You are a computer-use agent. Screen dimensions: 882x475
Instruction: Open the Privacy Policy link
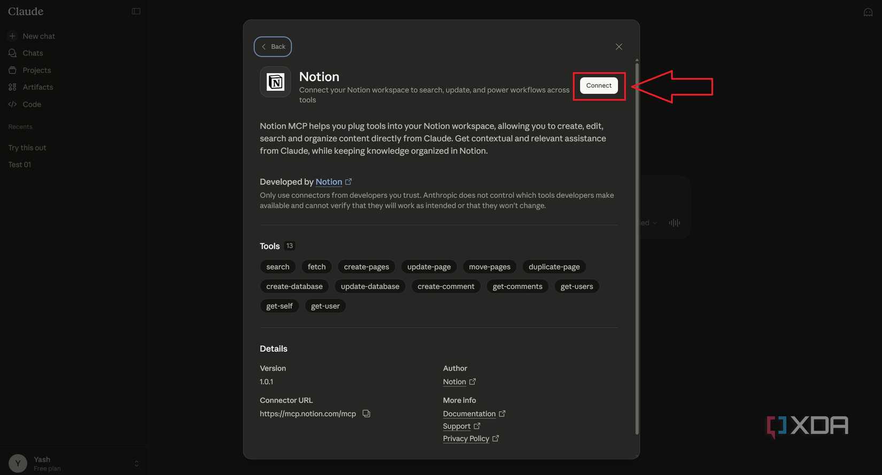(x=466, y=438)
